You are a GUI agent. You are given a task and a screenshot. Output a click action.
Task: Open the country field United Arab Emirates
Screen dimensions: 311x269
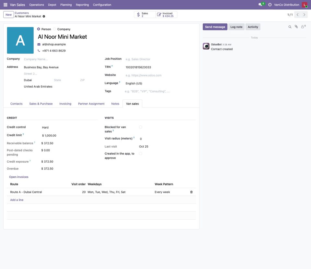61,86
